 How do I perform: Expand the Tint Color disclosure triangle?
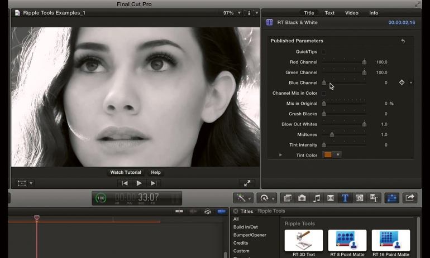[x=280, y=155]
